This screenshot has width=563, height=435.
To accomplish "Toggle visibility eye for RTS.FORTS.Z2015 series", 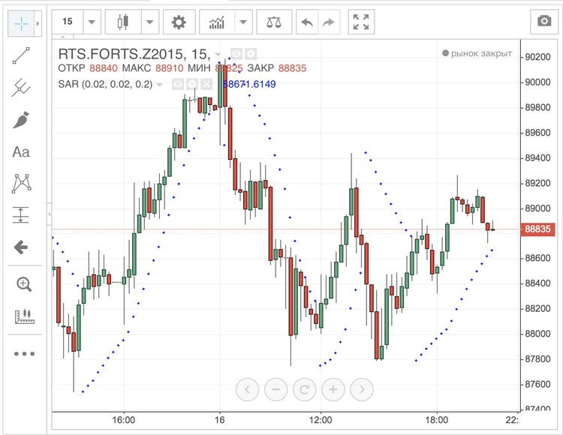I will pos(236,54).
